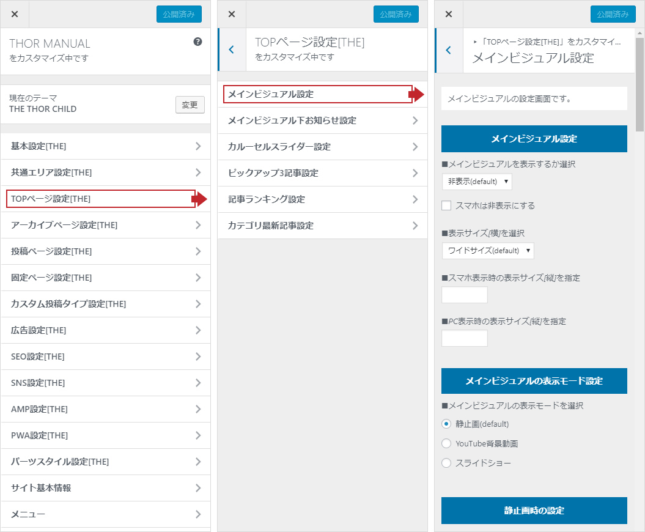Viewport: 645px width, 532px height.
Task: Go back from TOPページ設定 panel
Action: [231, 50]
